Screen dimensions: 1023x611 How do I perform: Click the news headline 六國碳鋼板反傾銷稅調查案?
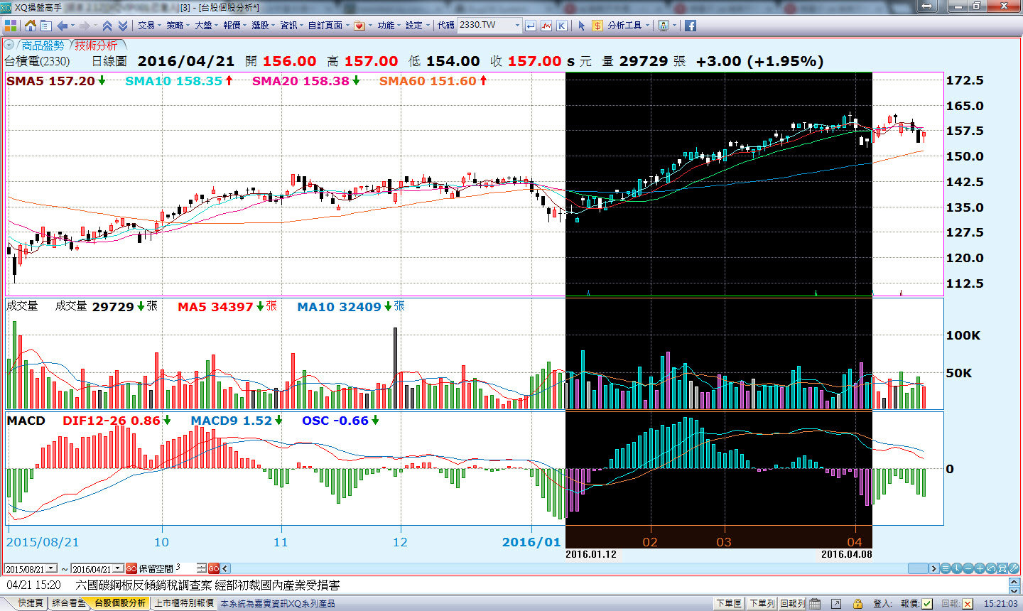click(207, 585)
